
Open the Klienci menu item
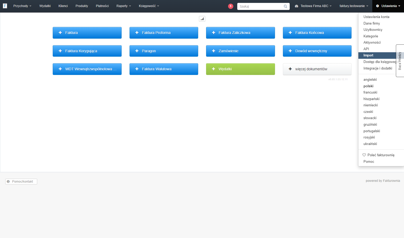pyautogui.click(x=63, y=6)
